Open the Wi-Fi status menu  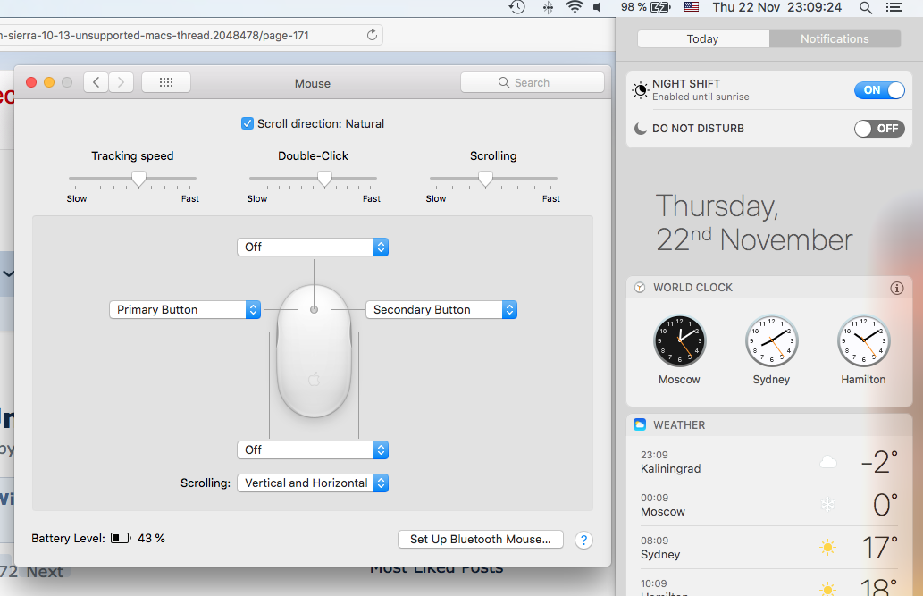pos(575,7)
